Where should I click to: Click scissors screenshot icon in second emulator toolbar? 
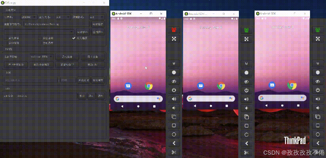click(x=246, y=152)
